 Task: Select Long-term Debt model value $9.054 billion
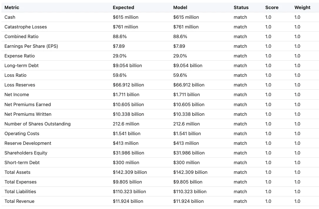click(188, 66)
